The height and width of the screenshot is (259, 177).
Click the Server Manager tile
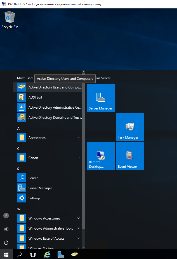[x=101, y=98]
